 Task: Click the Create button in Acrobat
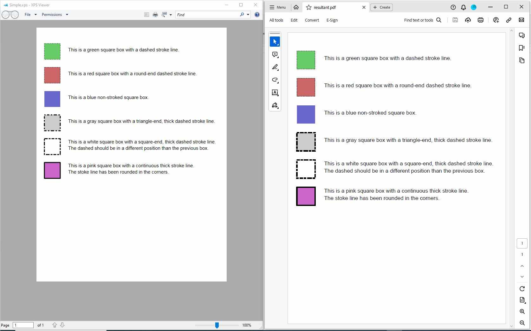381,7
